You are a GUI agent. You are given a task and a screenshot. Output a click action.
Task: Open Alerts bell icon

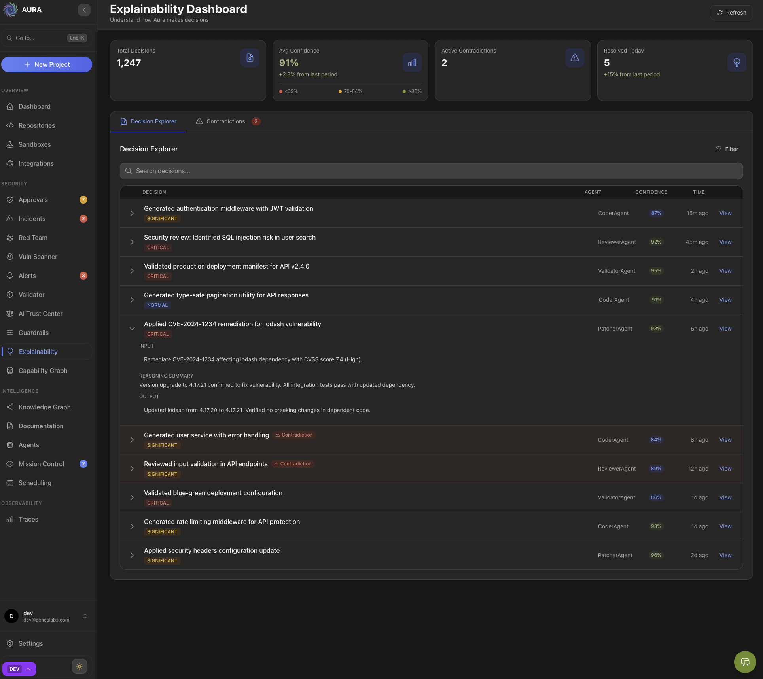(x=10, y=276)
